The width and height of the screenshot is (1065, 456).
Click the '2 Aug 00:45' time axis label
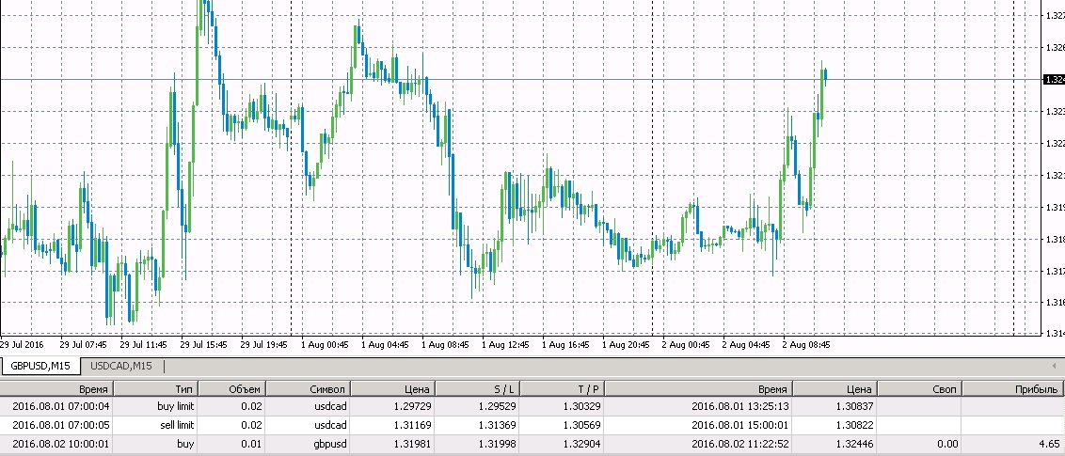point(686,345)
